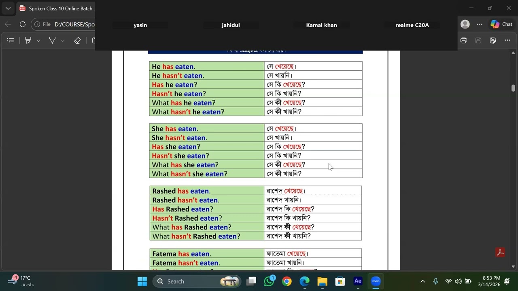Open the Windows Start menu
Viewport: 518px width, 291px height.
click(142, 281)
